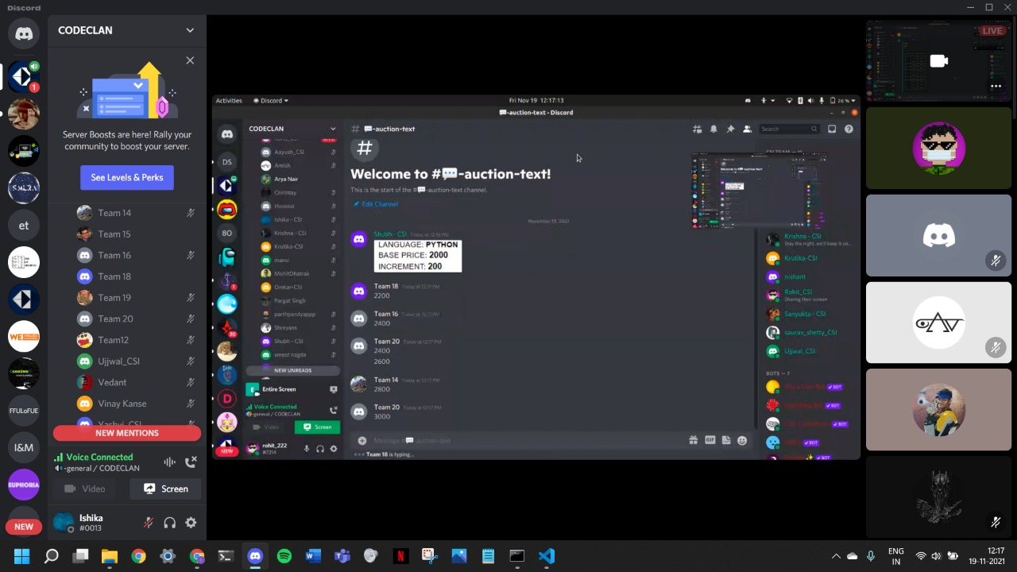Expand the CODECLAN server header menu
The height and width of the screenshot is (572, 1017).
point(127,30)
